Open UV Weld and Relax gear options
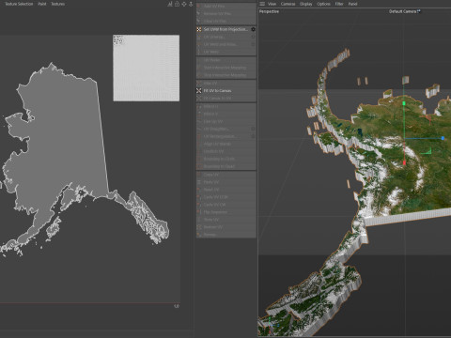451x338 pixels. [x=253, y=44]
